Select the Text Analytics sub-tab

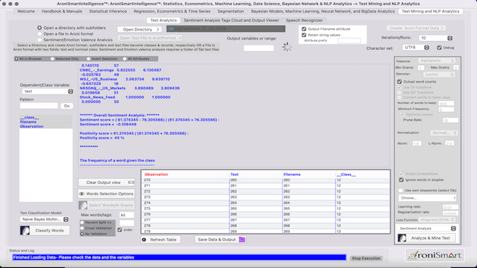pos(163,20)
